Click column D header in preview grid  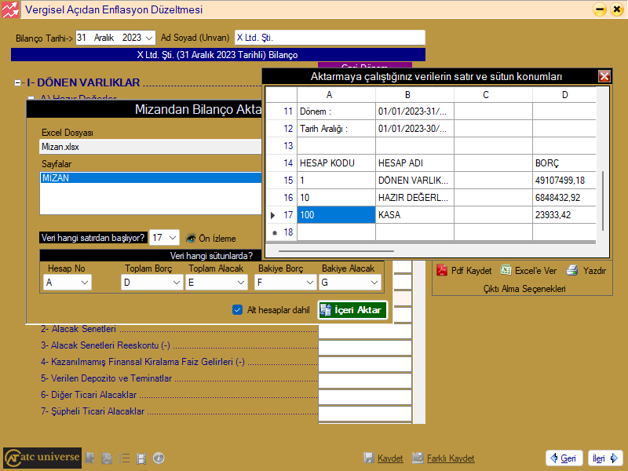coord(564,95)
